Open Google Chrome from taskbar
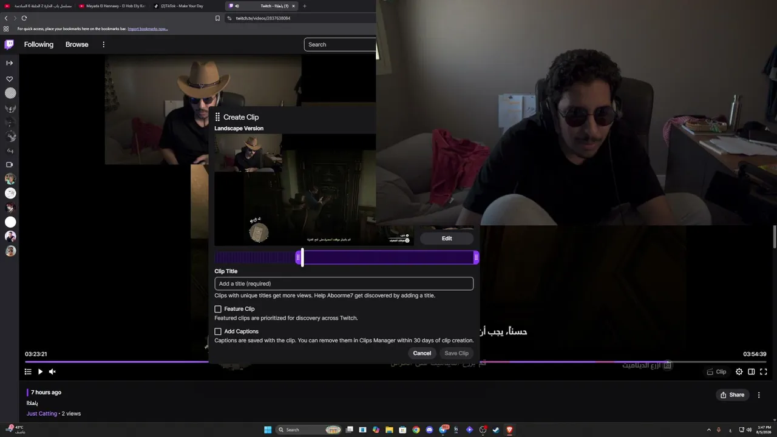Viewport: 777px width, 437px height. 416,430
